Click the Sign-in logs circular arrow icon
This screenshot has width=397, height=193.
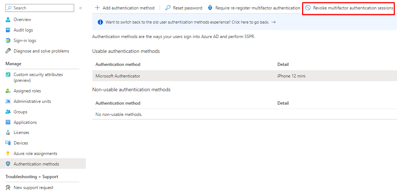[x=8, y=41]
